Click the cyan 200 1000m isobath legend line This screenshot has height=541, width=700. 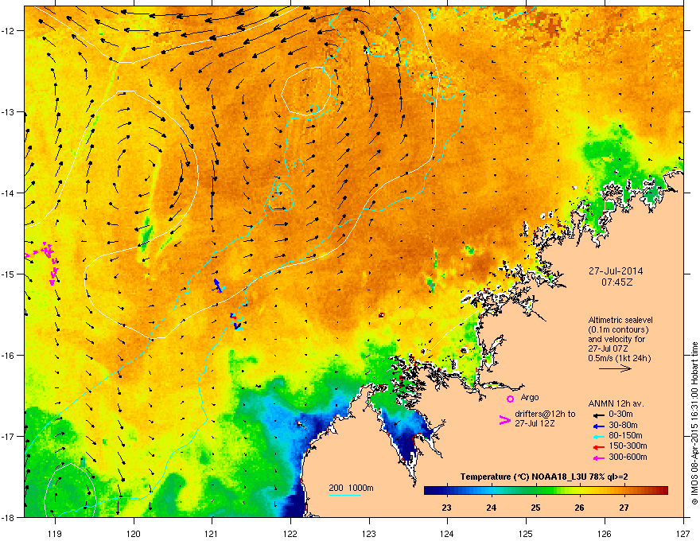[345, 495]
